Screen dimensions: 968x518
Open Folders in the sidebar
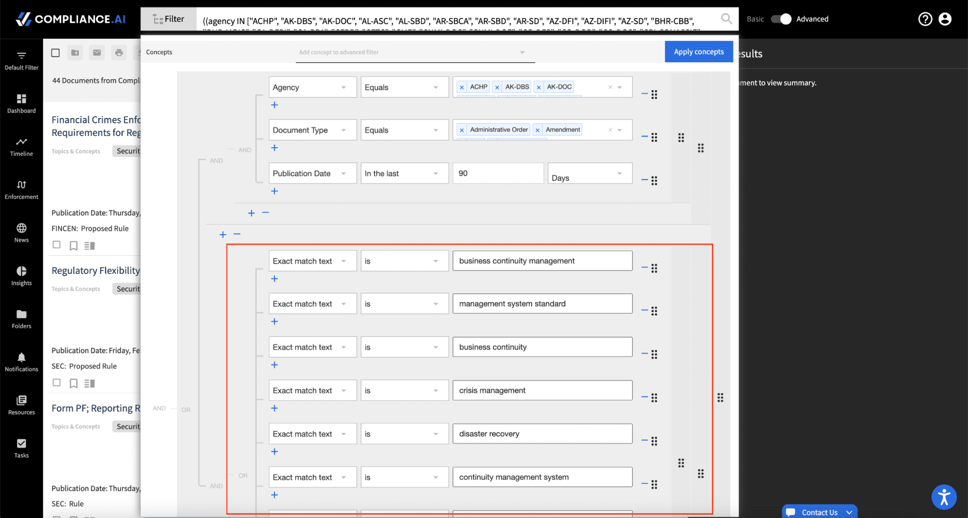coord(21,319)
